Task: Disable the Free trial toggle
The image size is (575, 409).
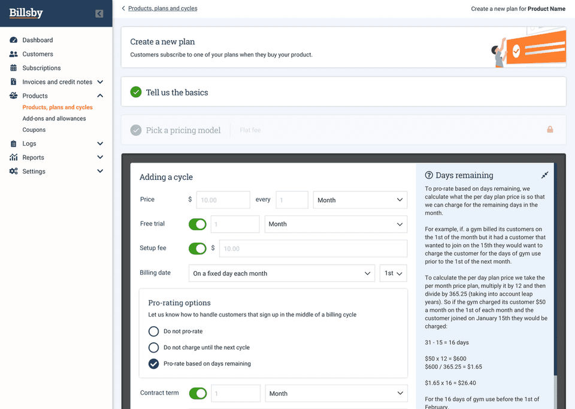Action: [x=198, y=224]
